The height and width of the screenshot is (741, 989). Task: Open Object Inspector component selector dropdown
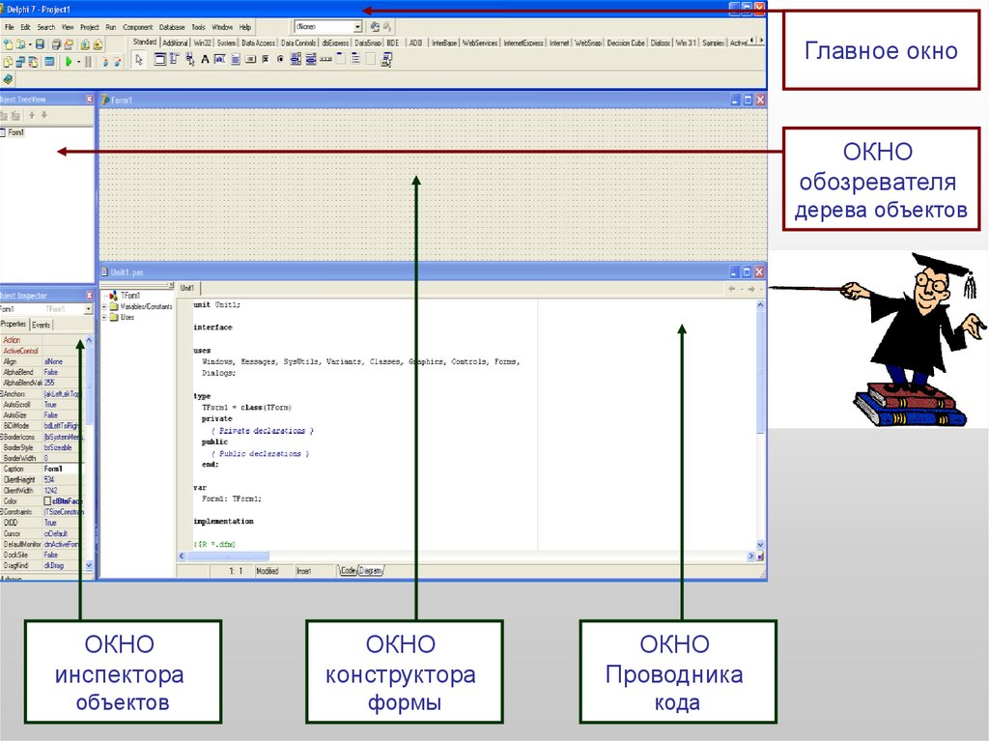pyautogui.click(x=89, y=309)
